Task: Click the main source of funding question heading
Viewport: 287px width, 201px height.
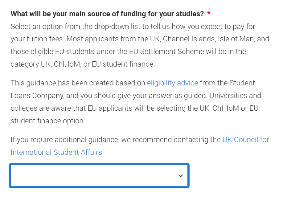Action: pos(107,14)
